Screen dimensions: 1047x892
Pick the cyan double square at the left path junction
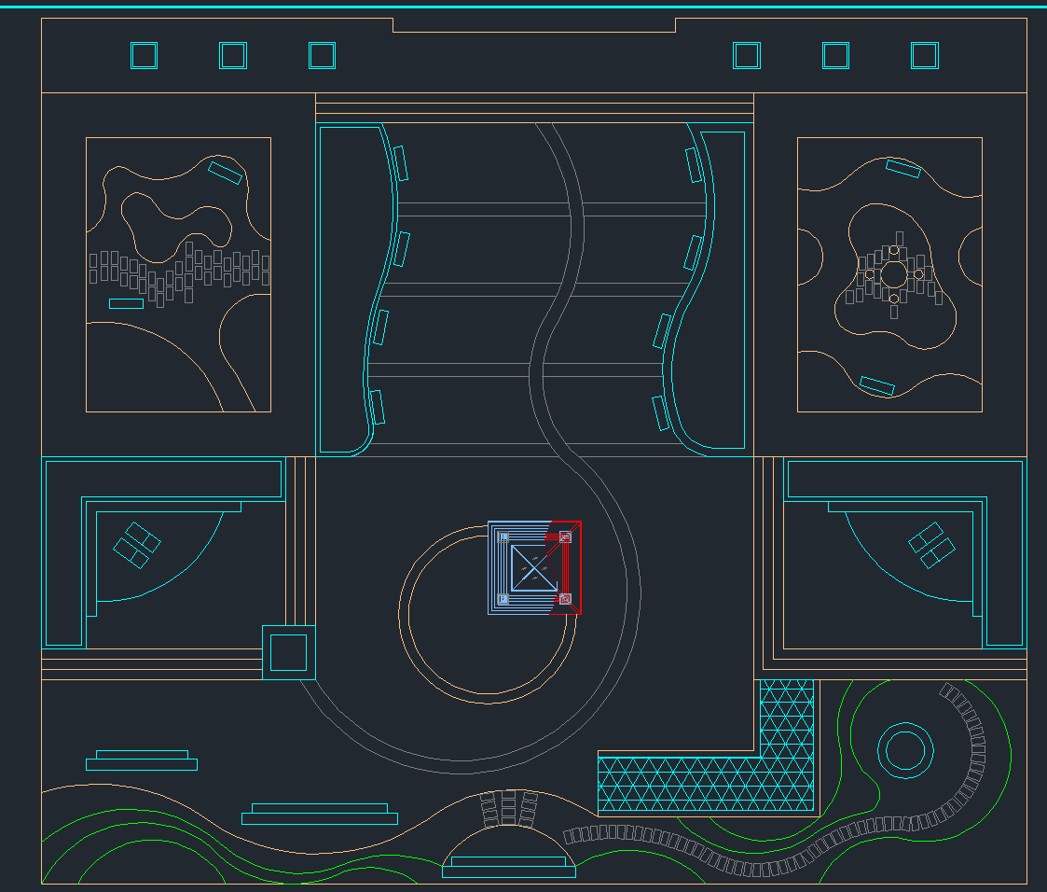[x=288, y=653]
